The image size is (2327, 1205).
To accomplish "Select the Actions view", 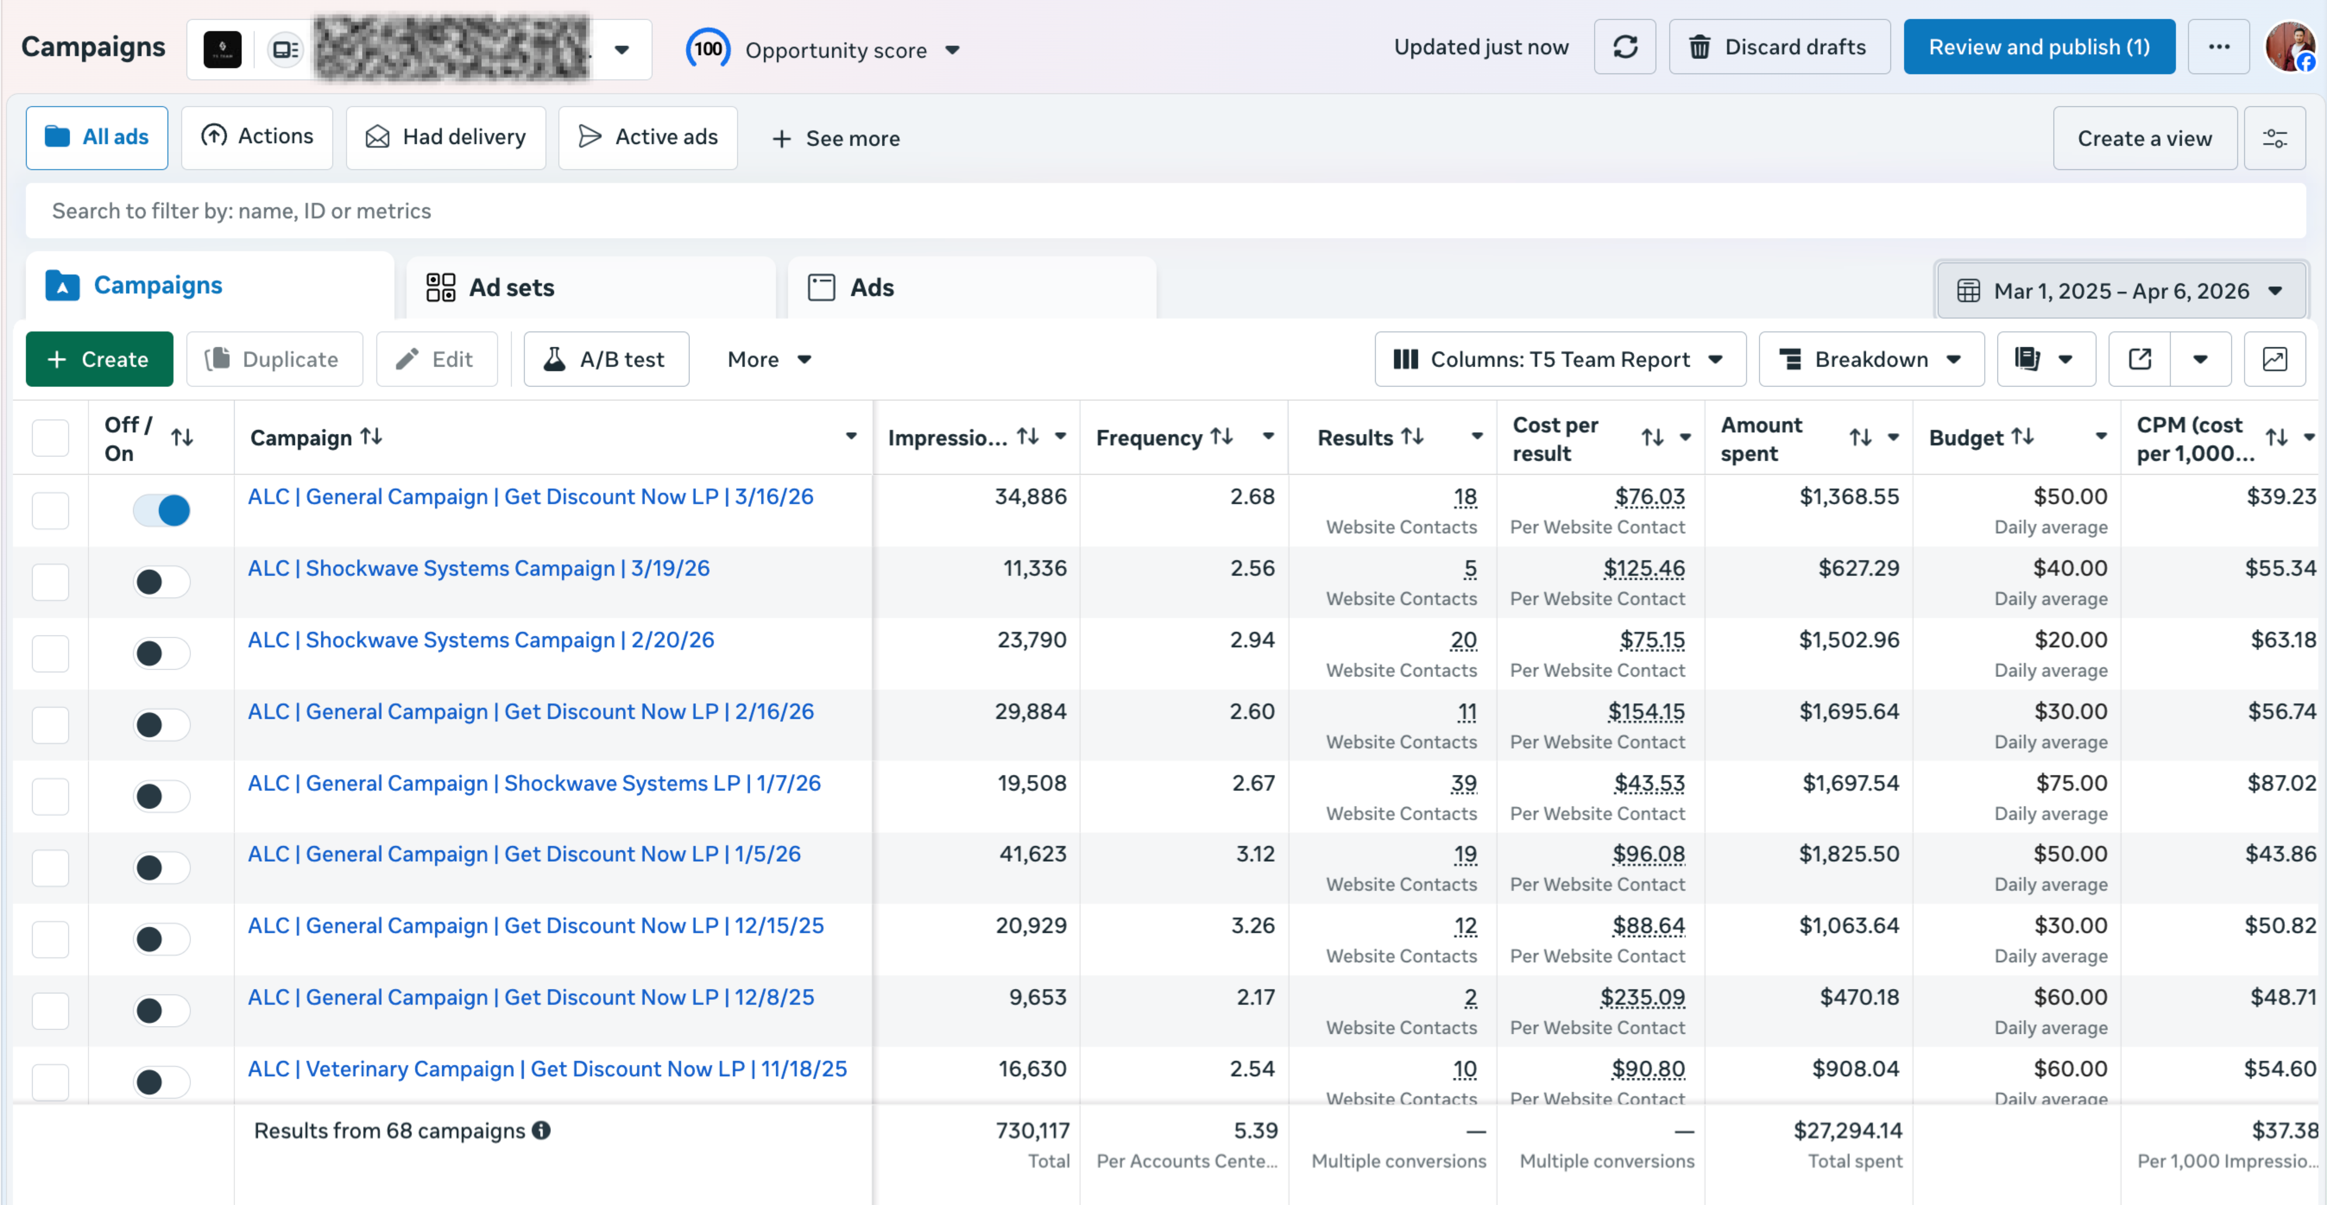I will [x=257, y=138].
